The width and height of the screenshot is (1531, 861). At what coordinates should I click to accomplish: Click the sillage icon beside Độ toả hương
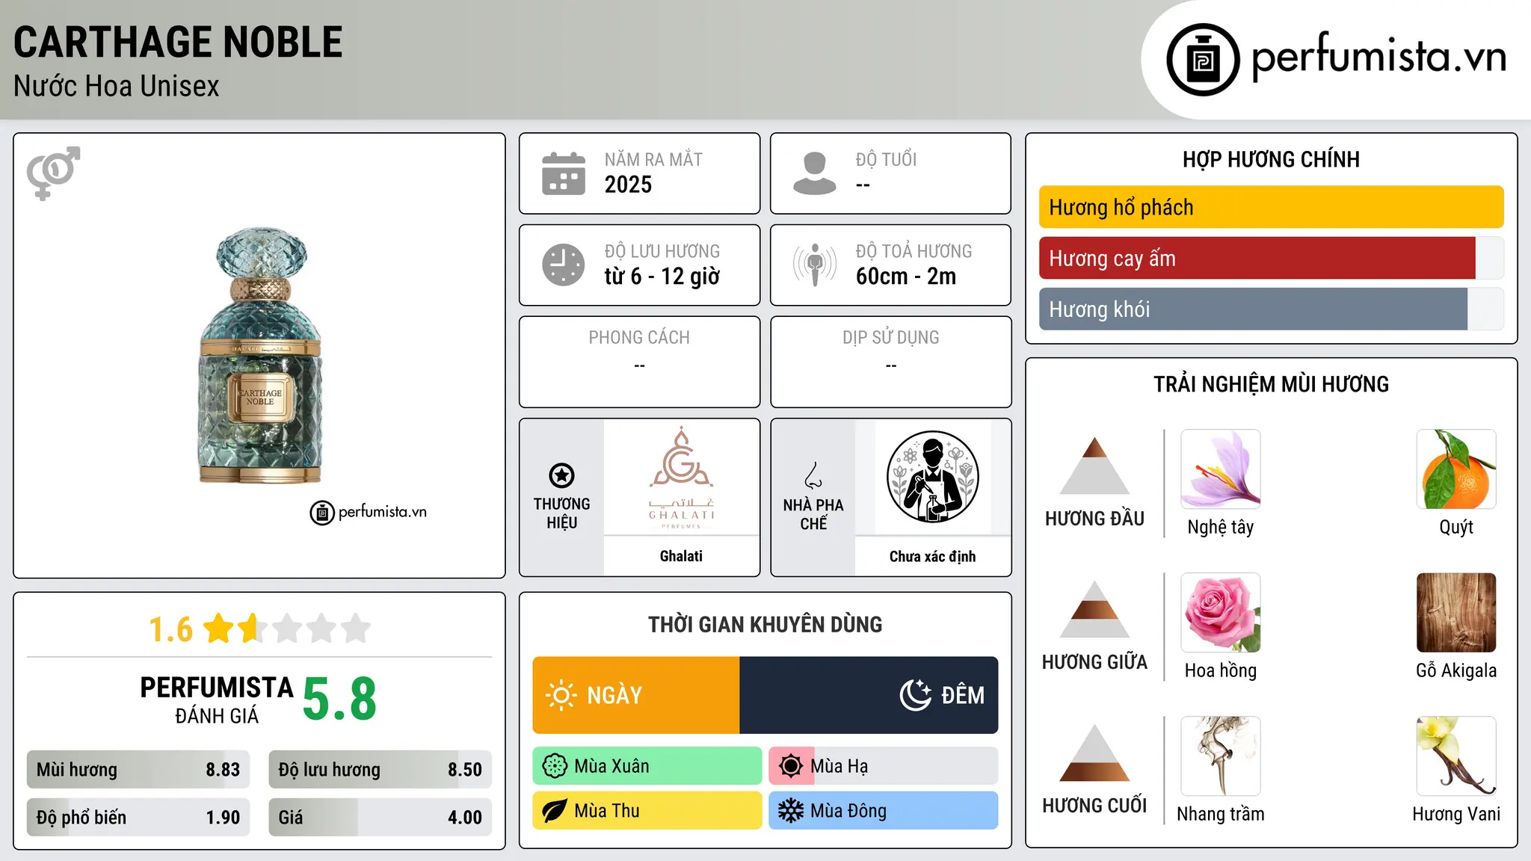[815, 265]
